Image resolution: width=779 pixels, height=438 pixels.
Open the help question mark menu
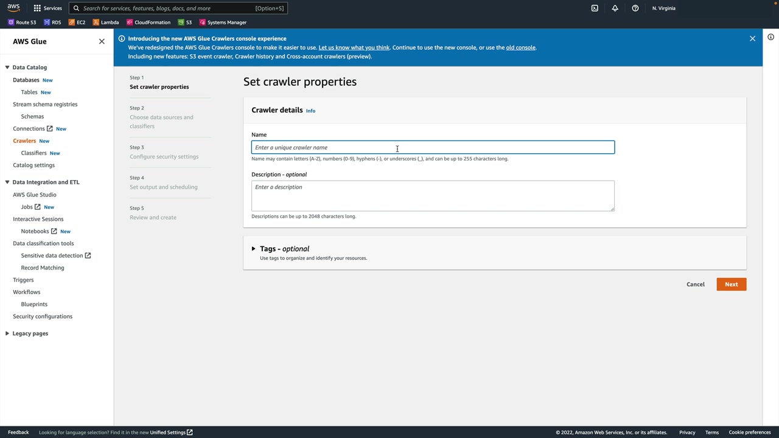[x=635, y=8]
